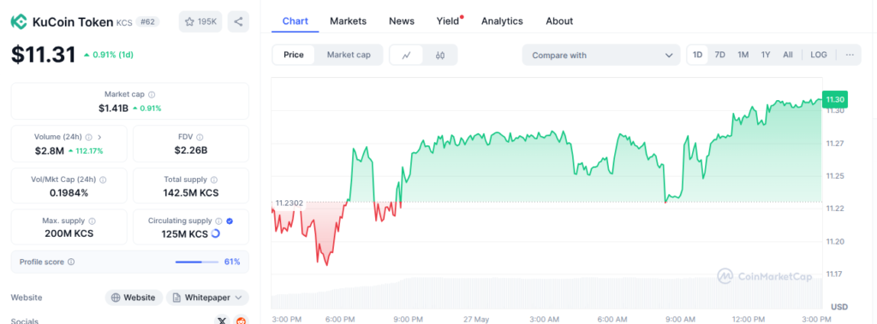Expand the Whitepaper dropdown
Screen dimensions: 877x324
click(207, 297)
